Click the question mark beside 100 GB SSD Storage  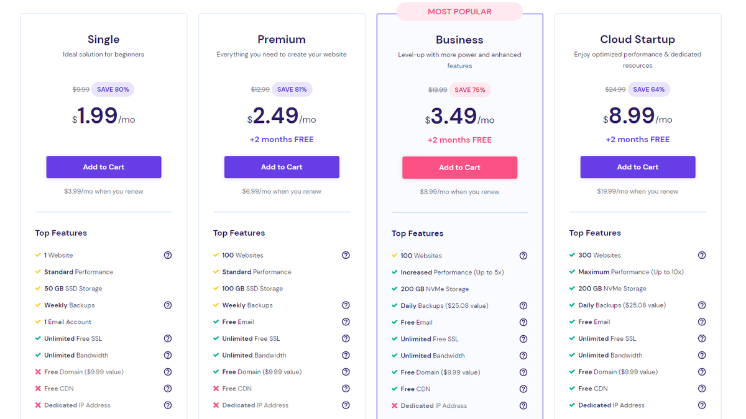tap(346, 288)
